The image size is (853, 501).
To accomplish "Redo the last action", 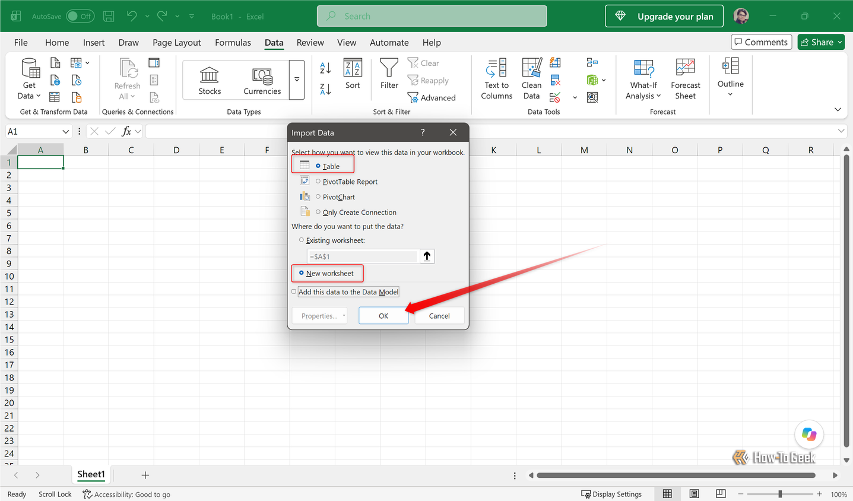I will pyautogui.click(x=162, y=16).
